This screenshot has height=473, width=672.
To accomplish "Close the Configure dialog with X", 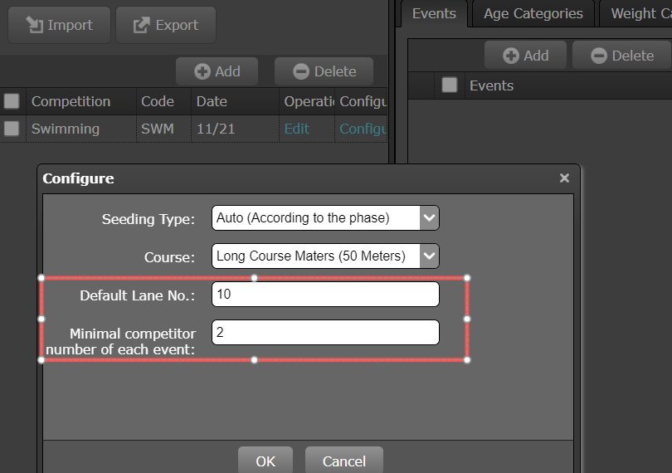I will [x=564, y=178].
